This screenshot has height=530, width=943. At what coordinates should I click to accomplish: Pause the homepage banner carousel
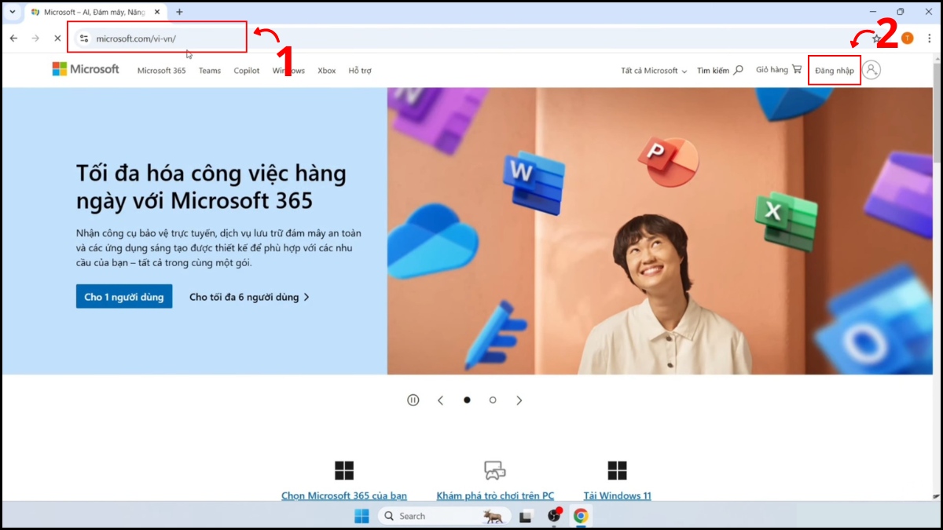[413, 400]
